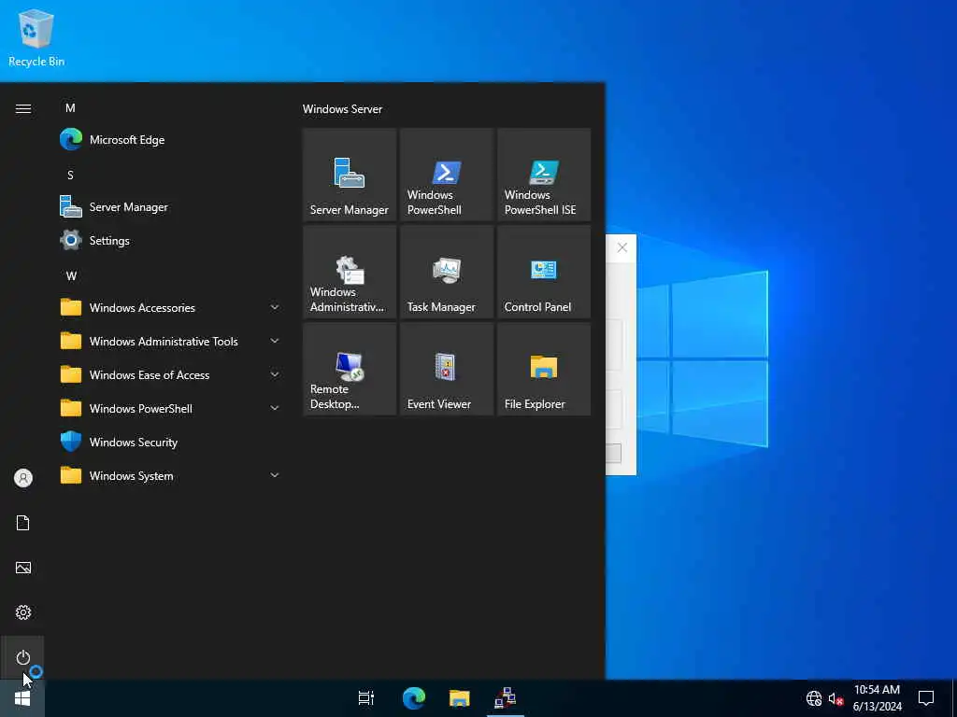Open File Explorer from taskbar
This screenshot has height=717, width=957.
[x=460, y=698]
